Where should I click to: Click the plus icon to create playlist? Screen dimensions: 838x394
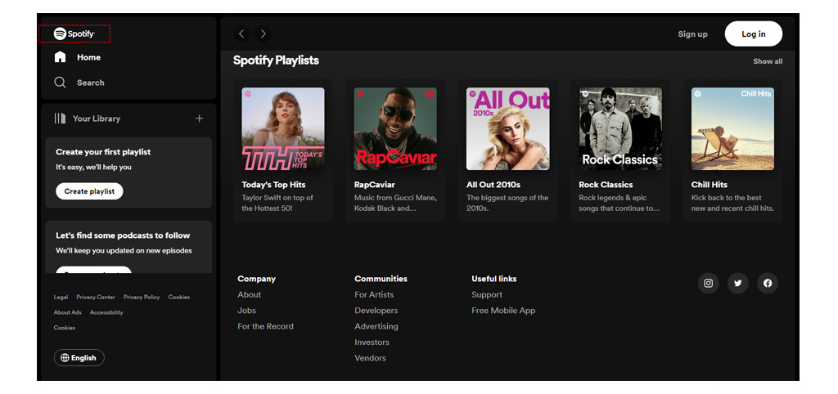[200, 119]
